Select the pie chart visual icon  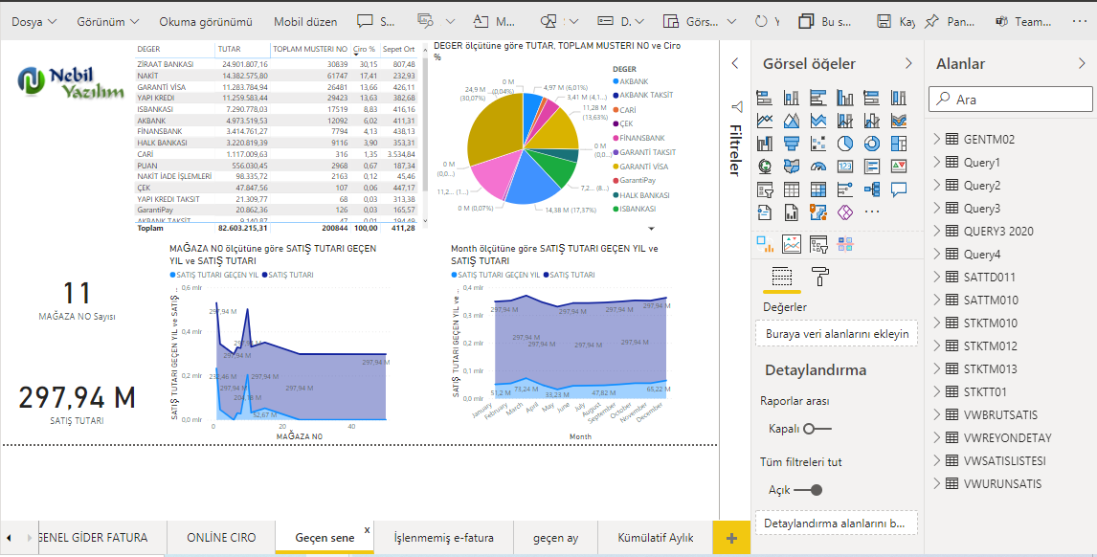845,144
